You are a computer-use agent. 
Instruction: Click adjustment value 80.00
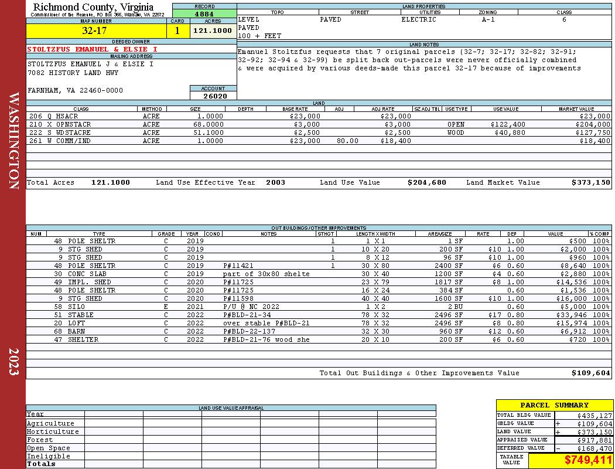click(347, 141)
